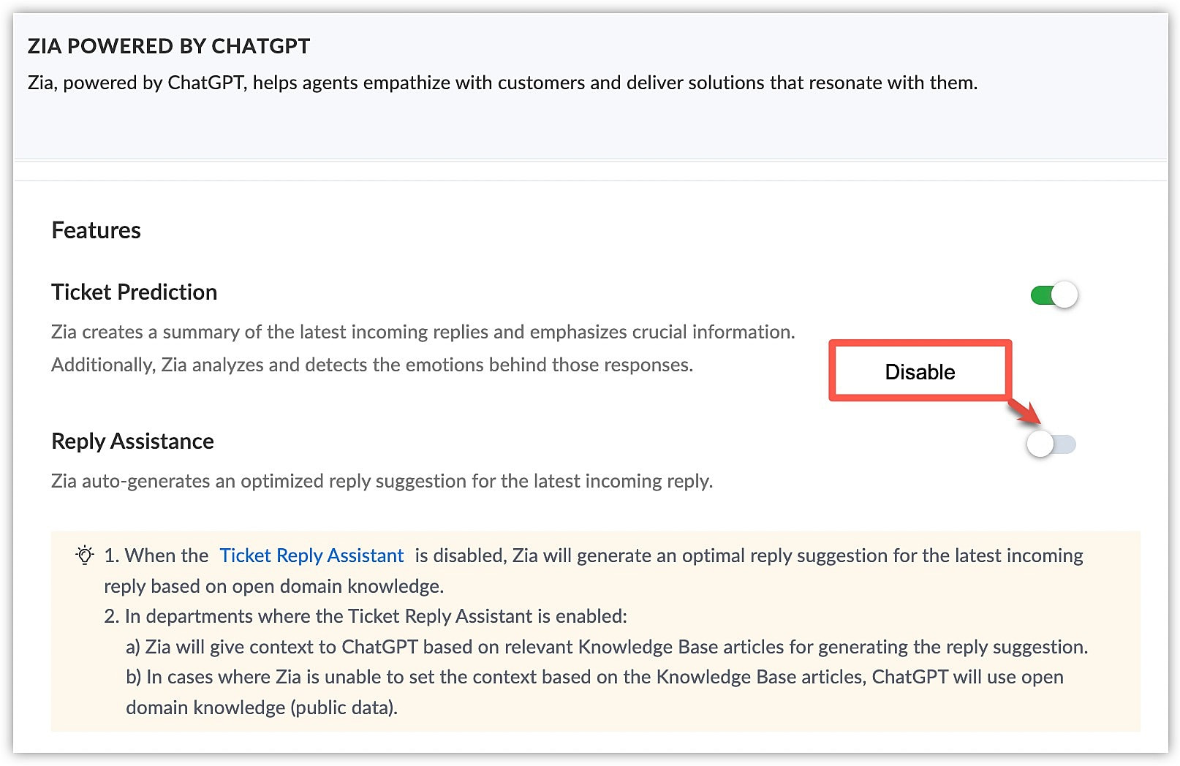
Task: Click note item 1 about disabled assistant
Action: (x=594, y=571)
